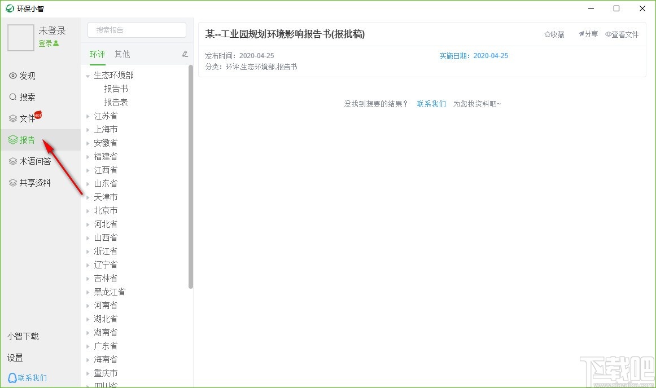Select the 环评 tab
Image resolution: width=656 pixels, height=388 pixels.
pos(97,54)
